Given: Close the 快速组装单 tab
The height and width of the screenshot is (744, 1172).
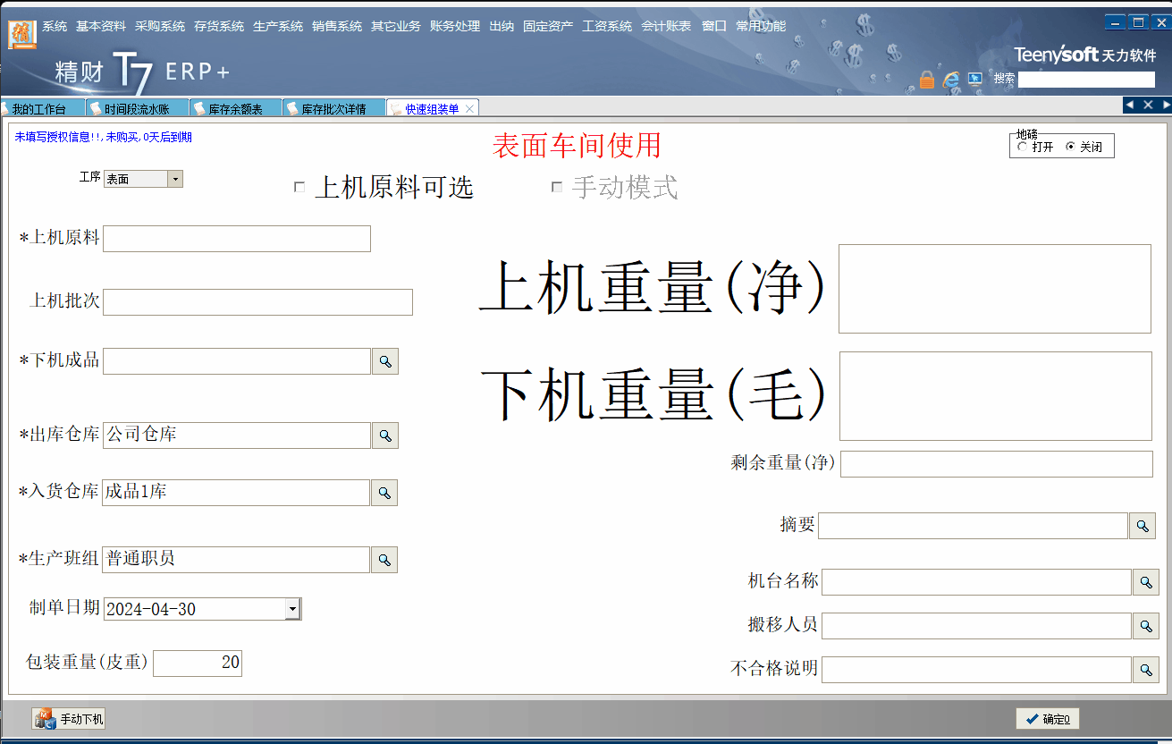Looking at the screenshot, I should [469, 109].
